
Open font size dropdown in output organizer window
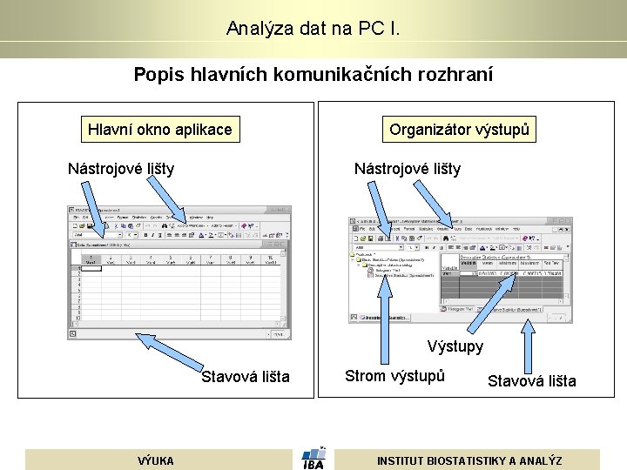point(416,248)
